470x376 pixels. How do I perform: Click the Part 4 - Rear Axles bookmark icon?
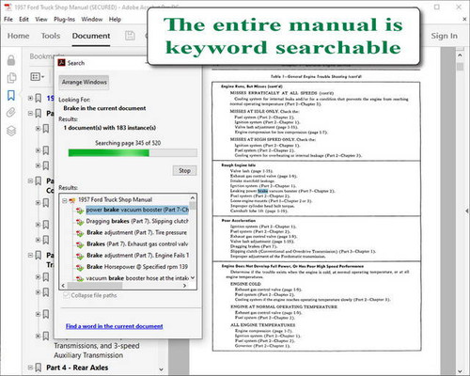pos(39,368)
